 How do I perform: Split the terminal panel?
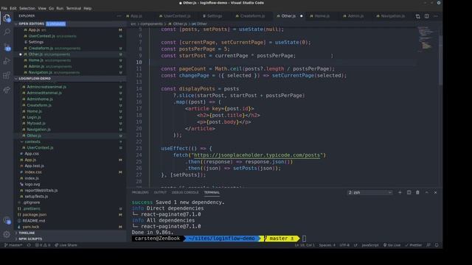click(x=409, y=192)
